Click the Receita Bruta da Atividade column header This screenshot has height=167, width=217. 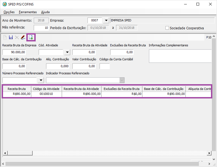(81, 89)
